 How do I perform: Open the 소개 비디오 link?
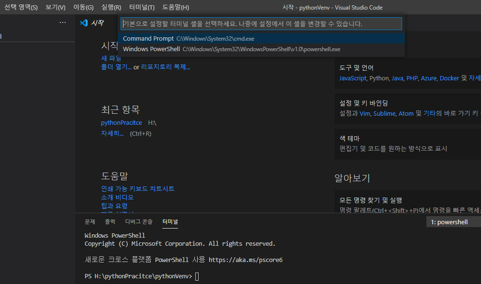tap(117, 197)
